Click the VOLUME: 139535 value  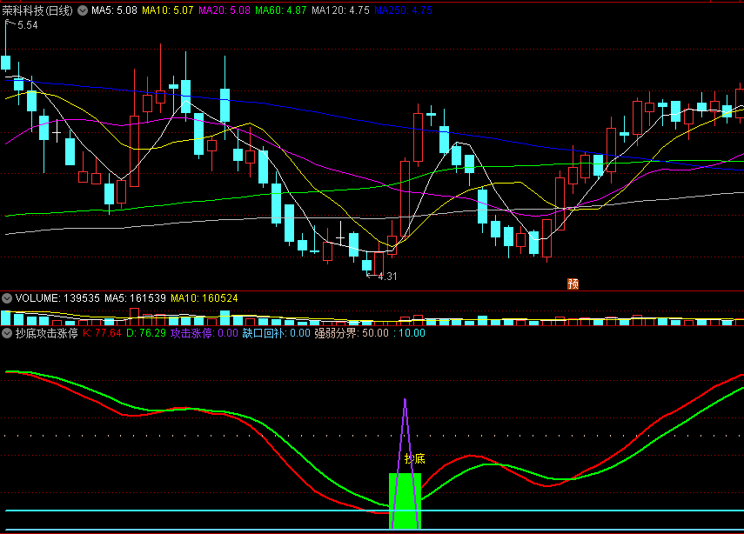point(57,298)
